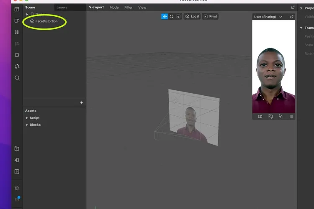
Task: Switch to the Layers tab
Action: 62,8
